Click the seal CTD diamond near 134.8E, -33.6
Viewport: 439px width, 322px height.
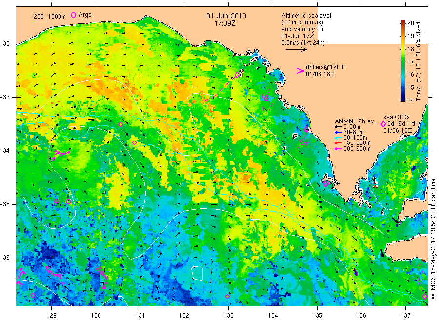[x=306, y=130]
